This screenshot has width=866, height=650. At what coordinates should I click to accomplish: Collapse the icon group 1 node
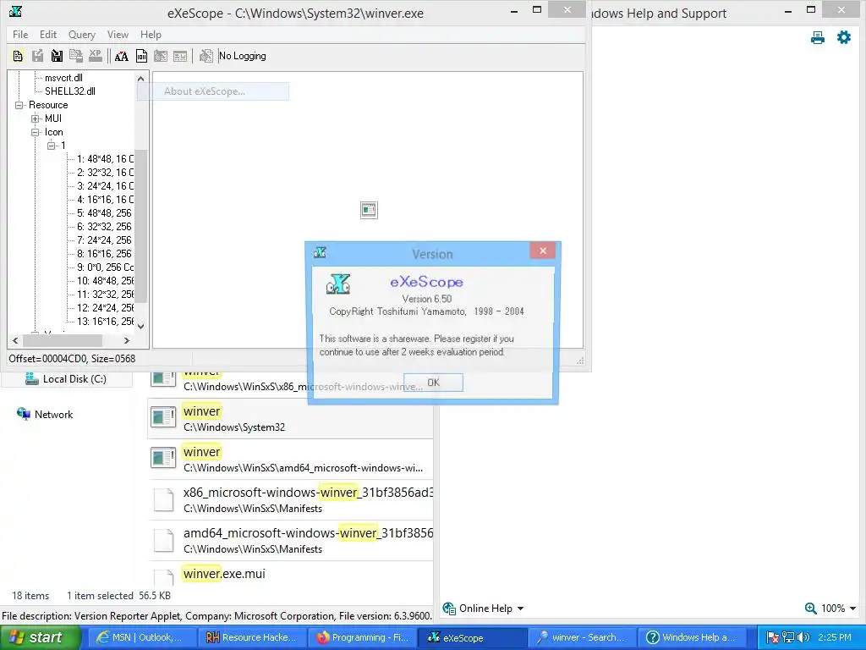tap(51, 146)
